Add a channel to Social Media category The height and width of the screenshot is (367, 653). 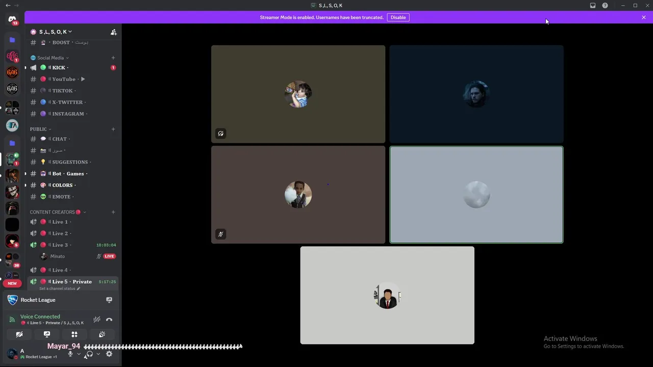point(113,58)
